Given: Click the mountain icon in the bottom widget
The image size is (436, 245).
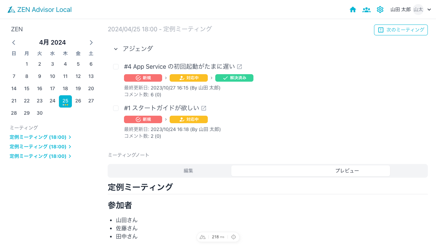Looking at the screenshot, I should pyautogui.click(x=203, y=236).
